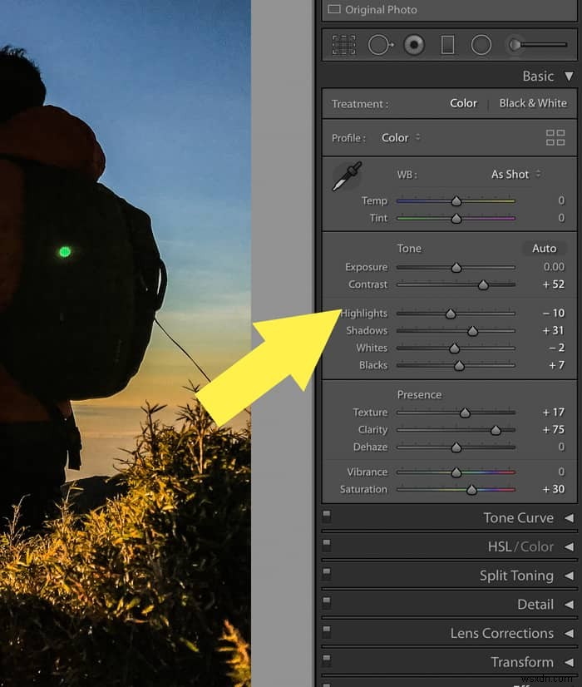
Task: Toggle Tone Curve panel on/off switch
Action: point(327,516)
